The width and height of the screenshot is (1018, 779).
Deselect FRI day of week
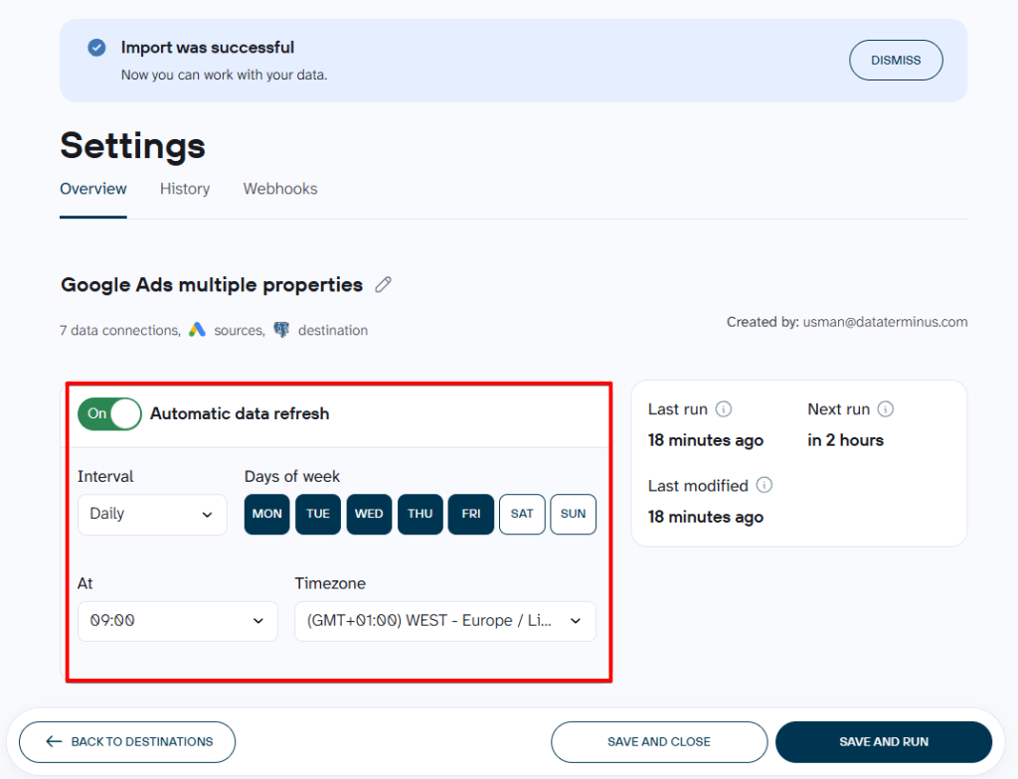(471, 514)
